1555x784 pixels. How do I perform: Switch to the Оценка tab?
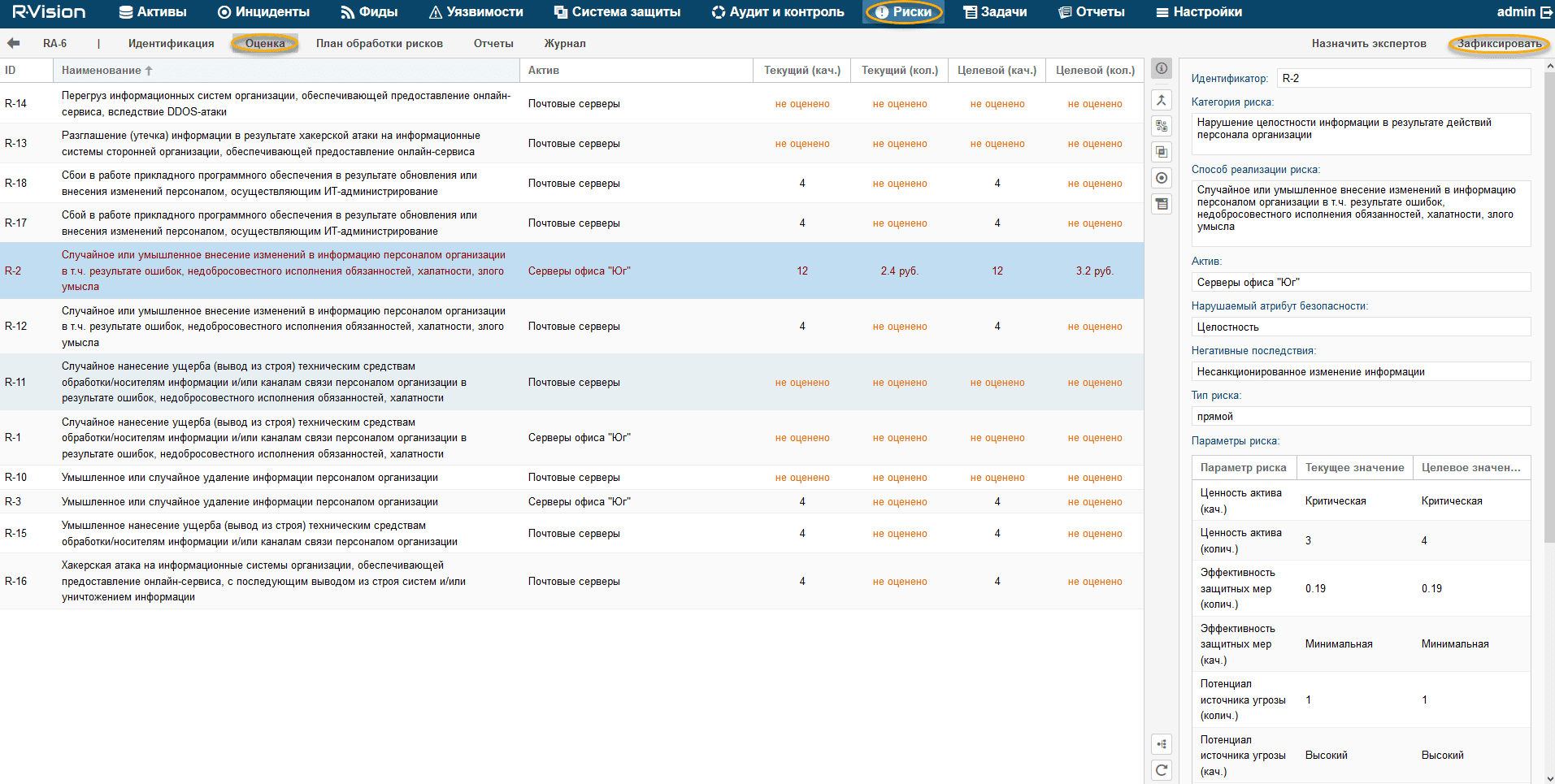pyautogui.click(x=265, y=44)
